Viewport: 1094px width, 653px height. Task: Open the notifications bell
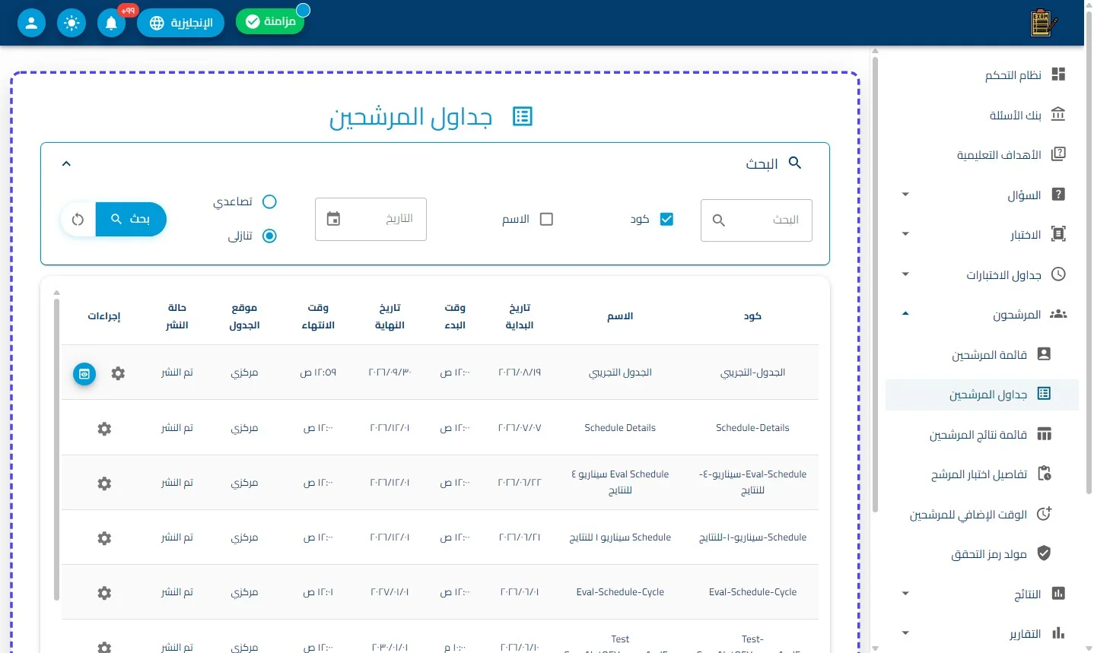(111, 23)
